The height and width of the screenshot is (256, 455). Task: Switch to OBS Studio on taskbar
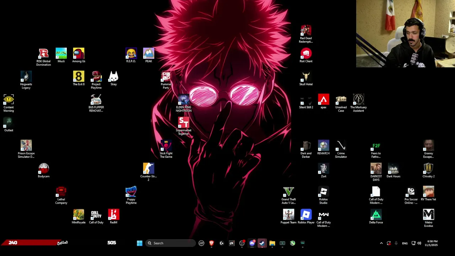point(242,243)
